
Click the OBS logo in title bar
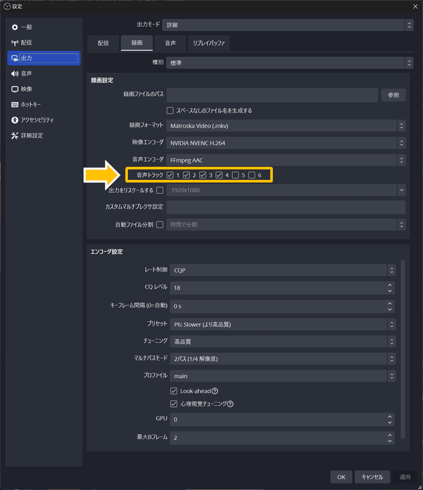7,6
